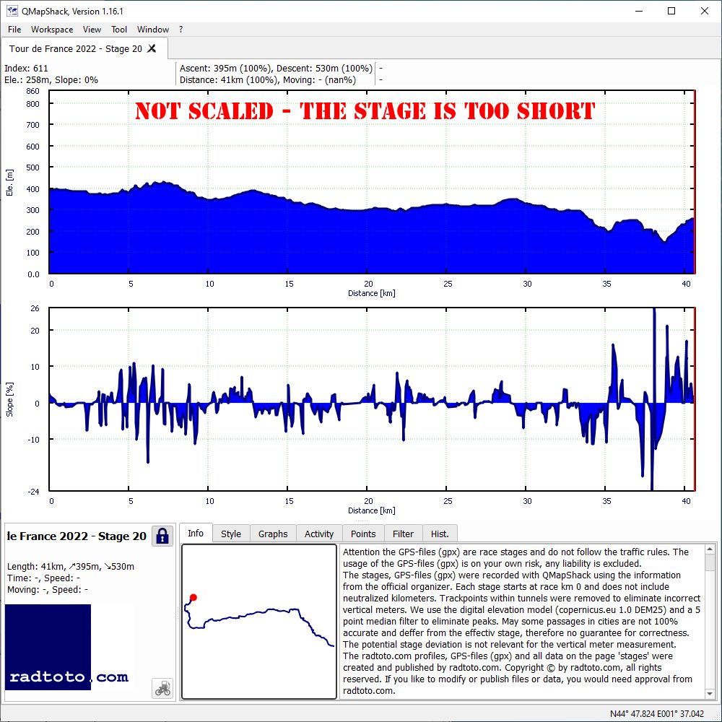Open the Window menu
This screenshot has width=722, height=722.
(153, 30)
